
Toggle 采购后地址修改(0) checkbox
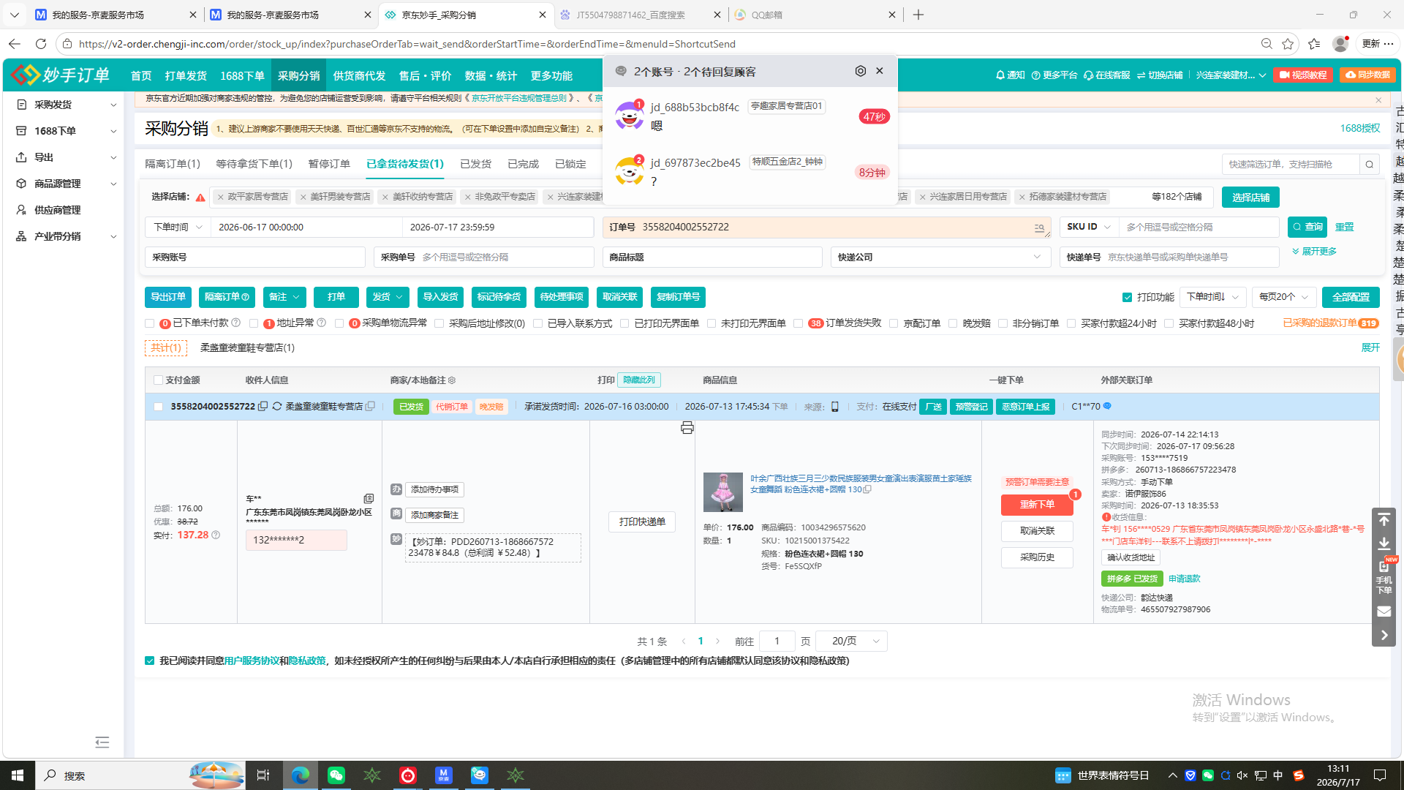(x=439, y=323)
